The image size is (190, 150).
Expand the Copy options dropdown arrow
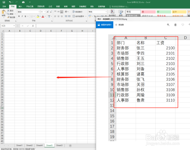[x=15, y=14]
